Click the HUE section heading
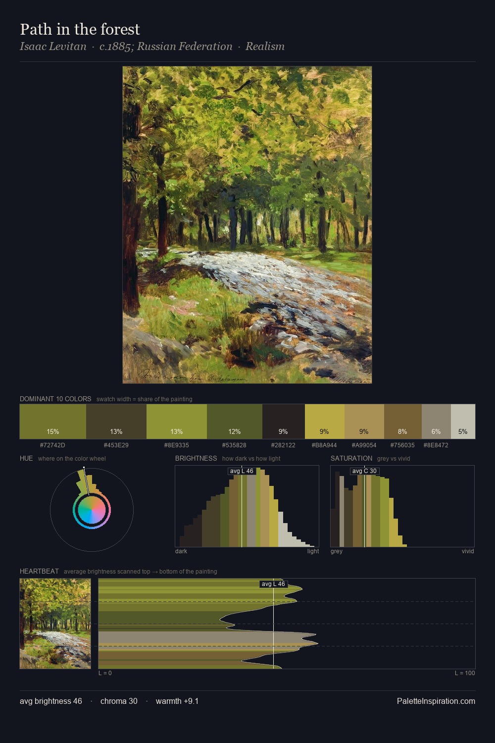This screenshot has height=743, width=495. (x=26, y=458)
